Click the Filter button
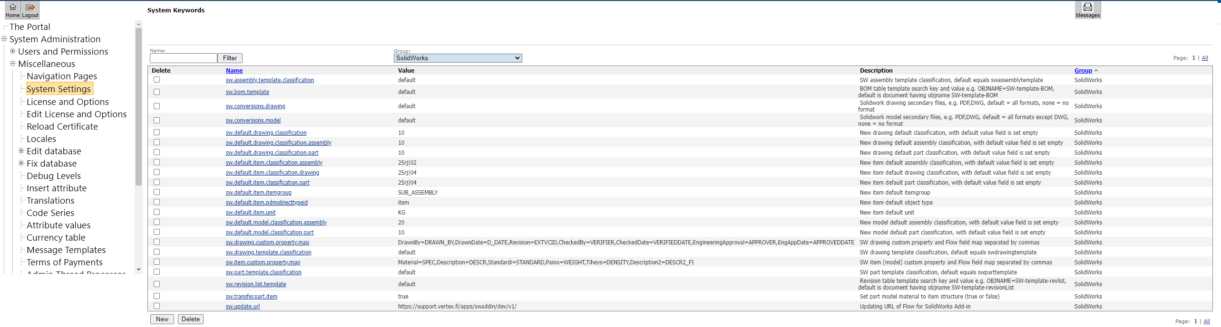 click(x=230, y=58)
